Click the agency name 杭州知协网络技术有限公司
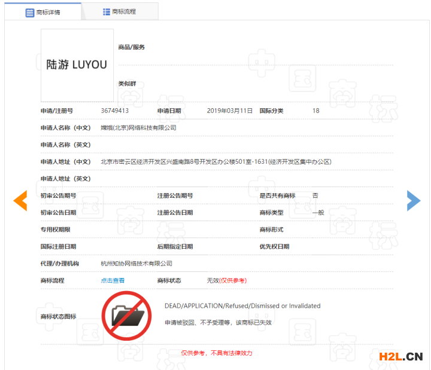431x370 pixels. tap(136, 264)
